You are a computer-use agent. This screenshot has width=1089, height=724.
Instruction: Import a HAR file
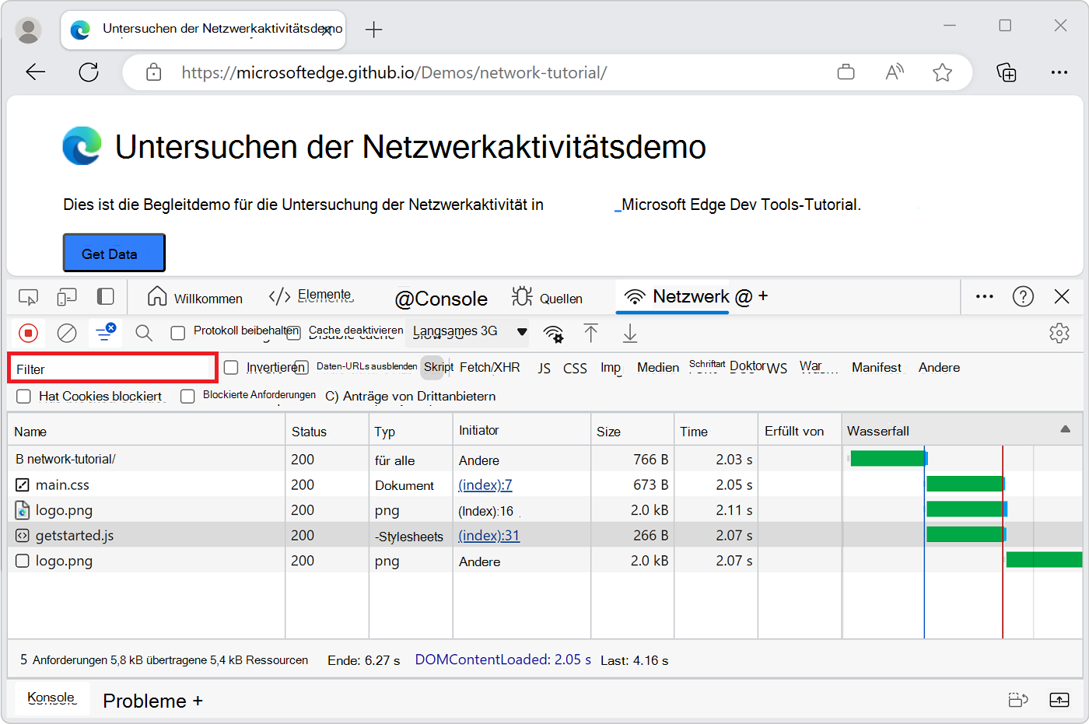591,333
